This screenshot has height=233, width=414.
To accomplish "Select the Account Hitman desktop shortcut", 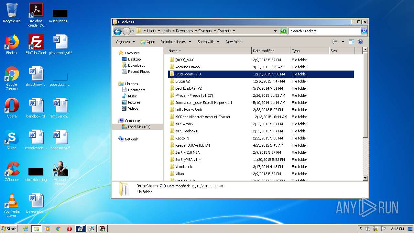I will pyautogui.click(x=60, y=173).
